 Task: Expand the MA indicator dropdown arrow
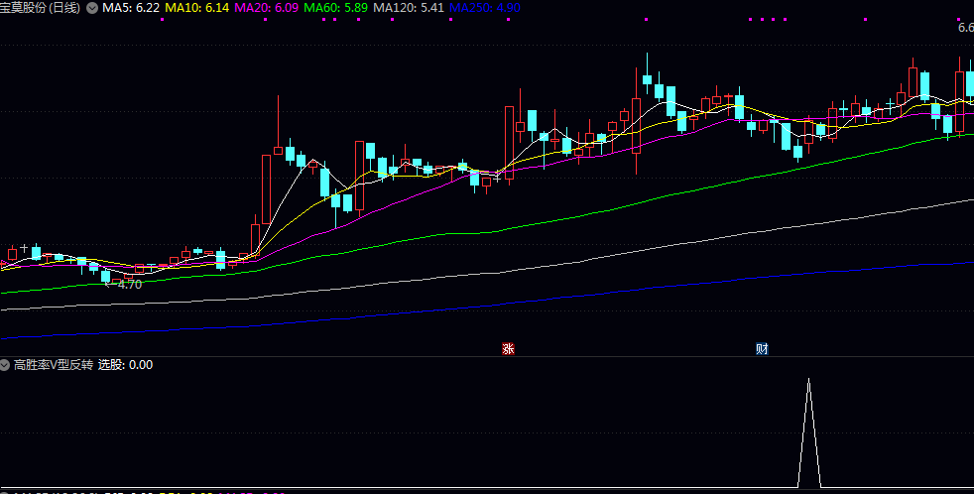point(92,8)
